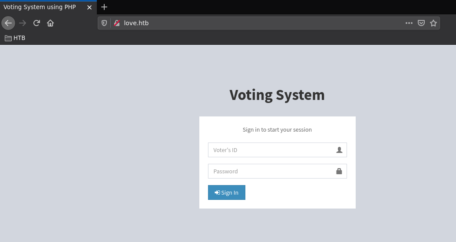The width and height of the screenshot is (456, 242).
Task: Click into the Password field
Action: point(271,171)
